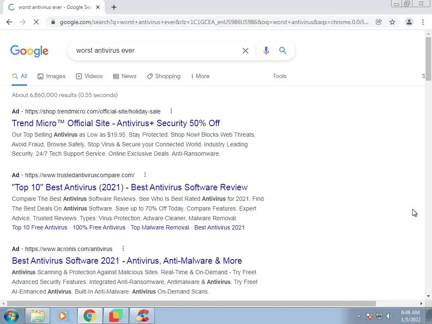Screen dimensions: 432x324
Task: Open options for trustedantiviruscompare ad
Action: 145,175
